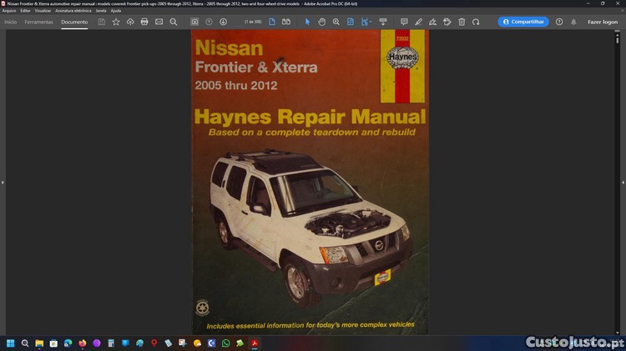Screen dimensions: 626x351
Task: Choose the highlighter pen tool
Action: click(418, 22)
